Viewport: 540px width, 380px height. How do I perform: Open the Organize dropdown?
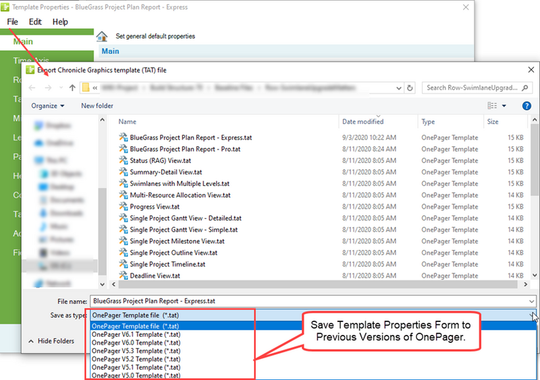tap(47, 106)
